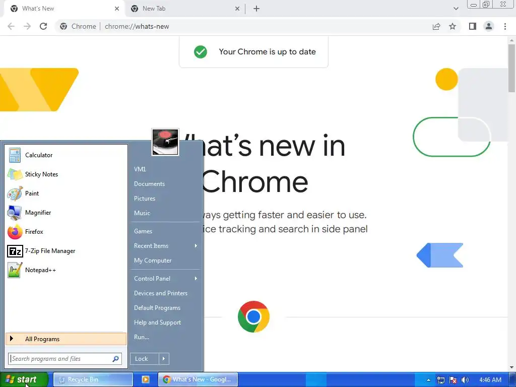Click the user account picture in Start menu
This screenshot has width=516, height=387.
point(165,142)
